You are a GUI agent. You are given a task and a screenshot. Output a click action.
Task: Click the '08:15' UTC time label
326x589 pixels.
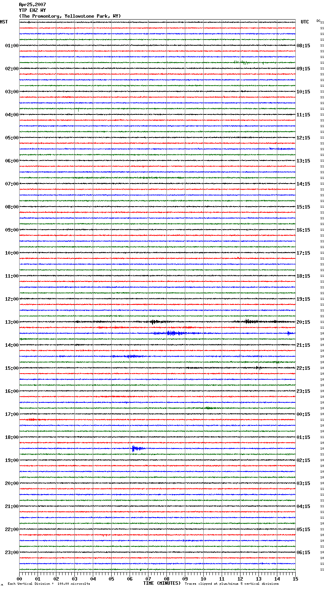point(303,46)
